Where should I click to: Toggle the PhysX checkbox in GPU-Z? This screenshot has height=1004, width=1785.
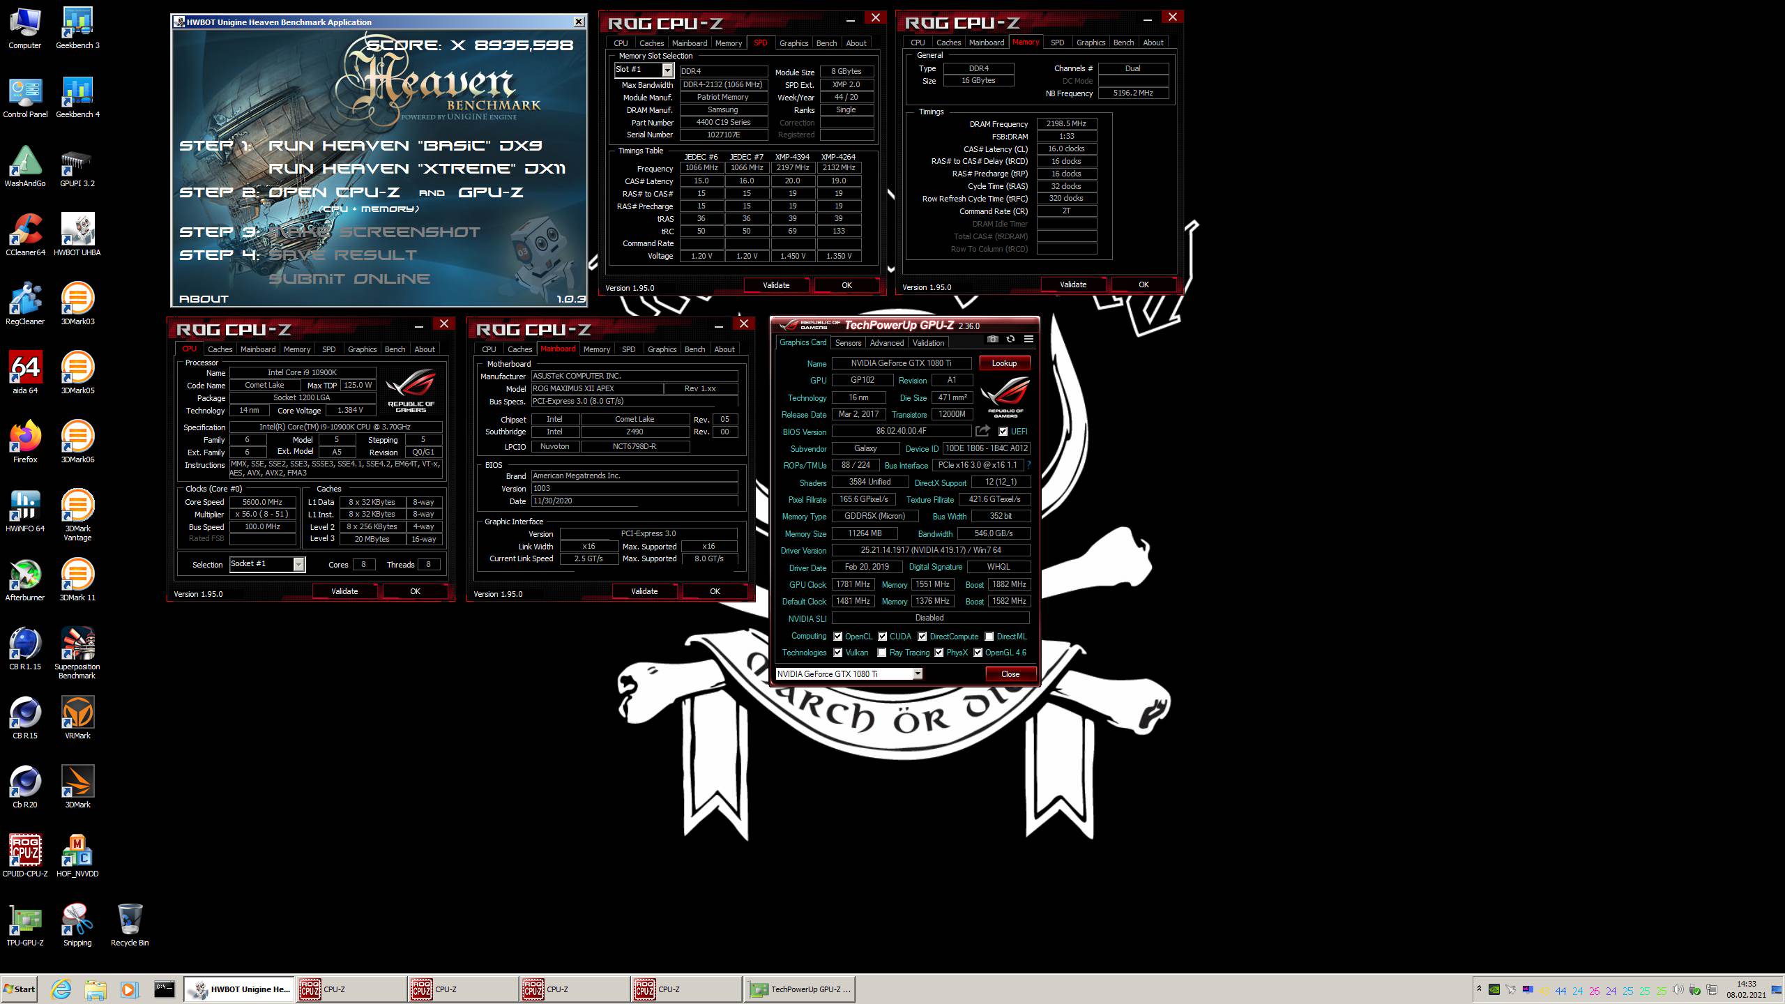pyautogui.click(x=939, y=653)
